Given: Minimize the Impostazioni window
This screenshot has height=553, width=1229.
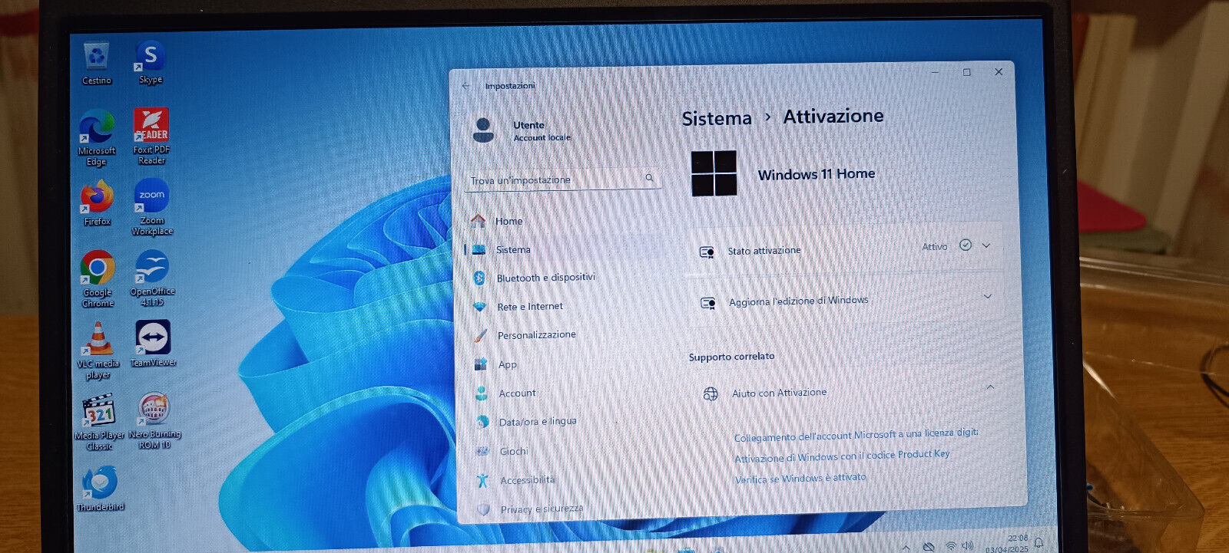Looking at the screenshot, I should tap(936, 72).
